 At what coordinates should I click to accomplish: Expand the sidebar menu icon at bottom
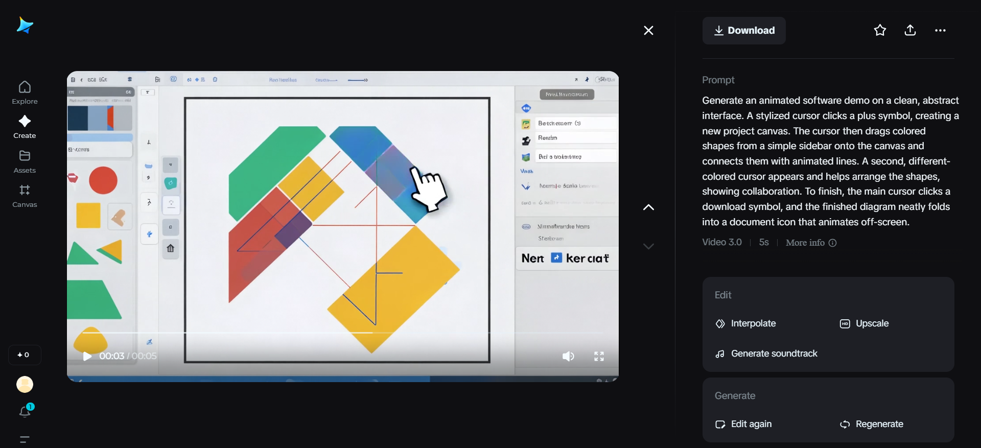point(25,439)
